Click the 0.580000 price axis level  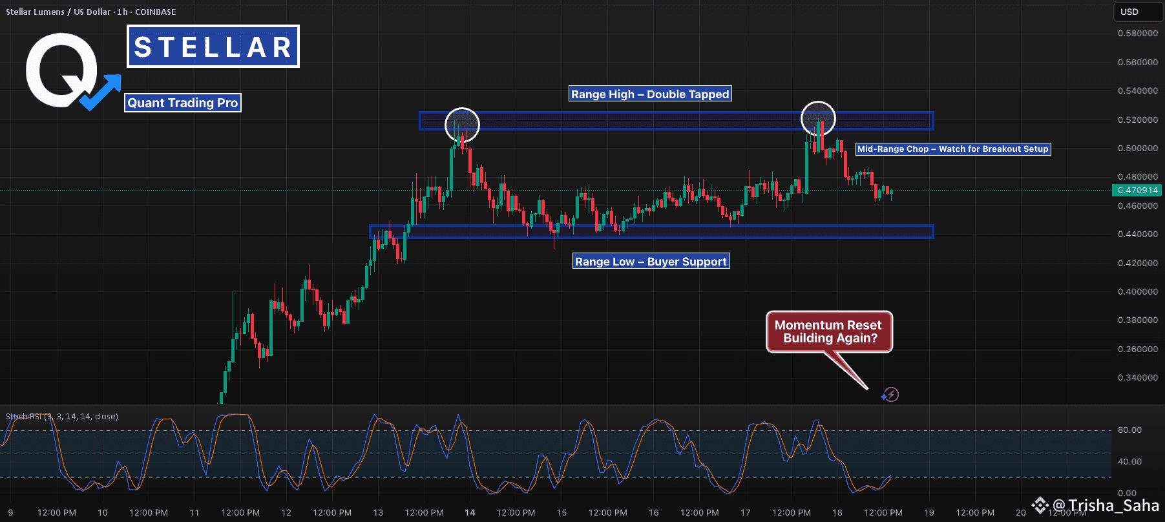pos(1138,34)
